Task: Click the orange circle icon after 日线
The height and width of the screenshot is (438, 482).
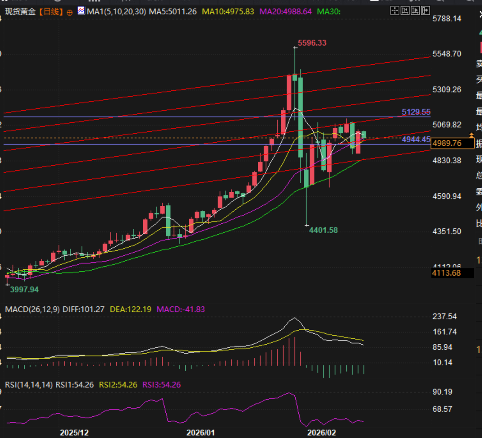Action: pyautogui.click(x=70, y=13)
